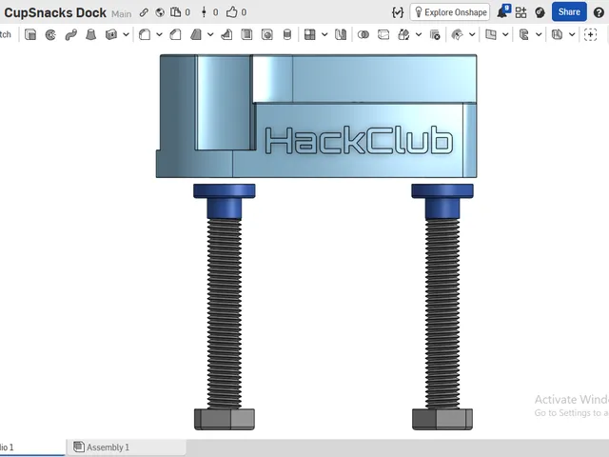
Task: Open the user account avatar icon
Action: click(540, 12)
